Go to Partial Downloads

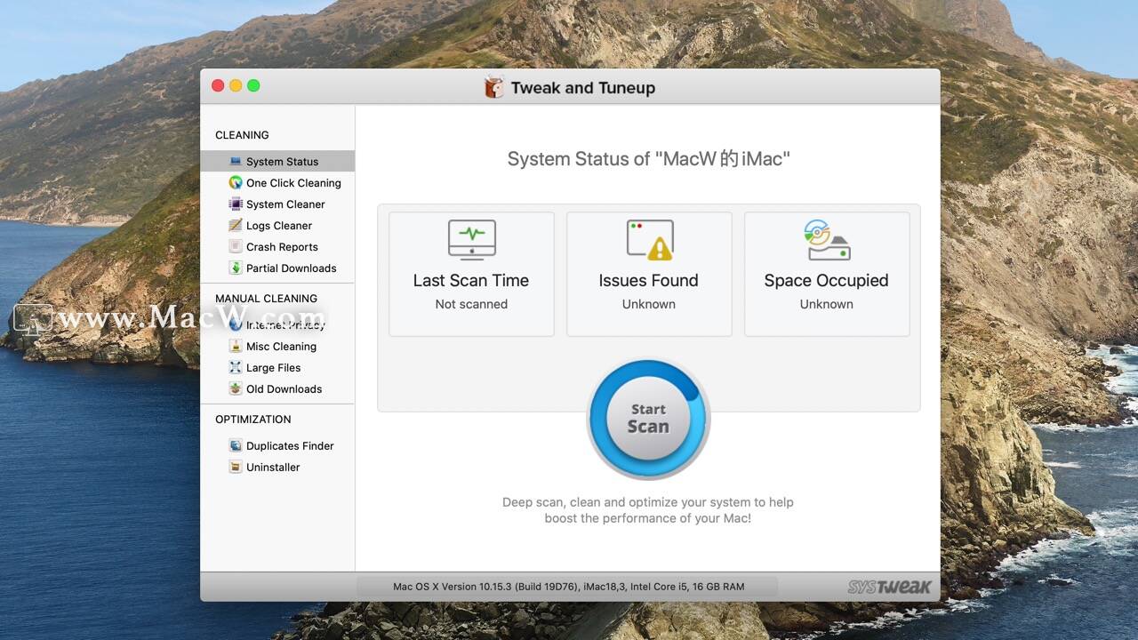pyautogui.click(x=277, y=268)
